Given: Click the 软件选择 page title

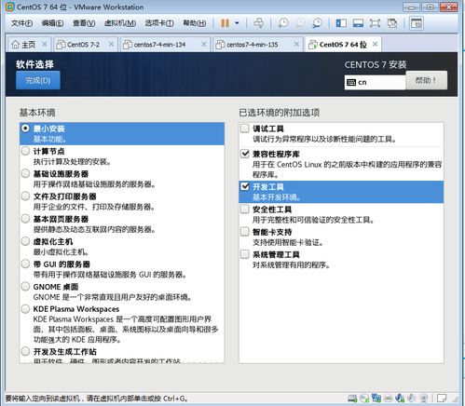Looking at the screenshot, I should pyautogui.click(x=34, y=64).
